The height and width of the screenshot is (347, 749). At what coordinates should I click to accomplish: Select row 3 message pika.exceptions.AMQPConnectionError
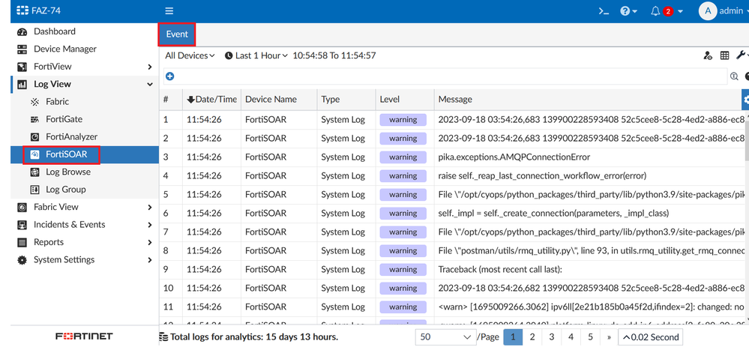514,157
